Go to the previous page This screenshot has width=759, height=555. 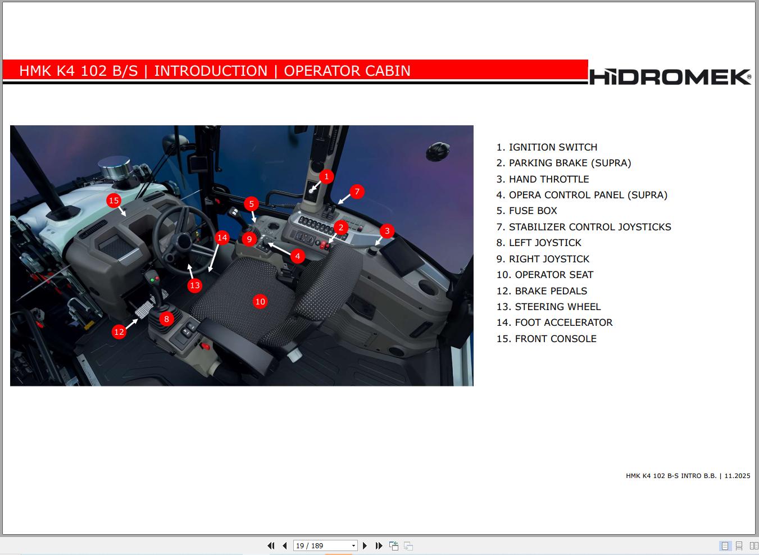pyautogui.click(x=285, y=545)
